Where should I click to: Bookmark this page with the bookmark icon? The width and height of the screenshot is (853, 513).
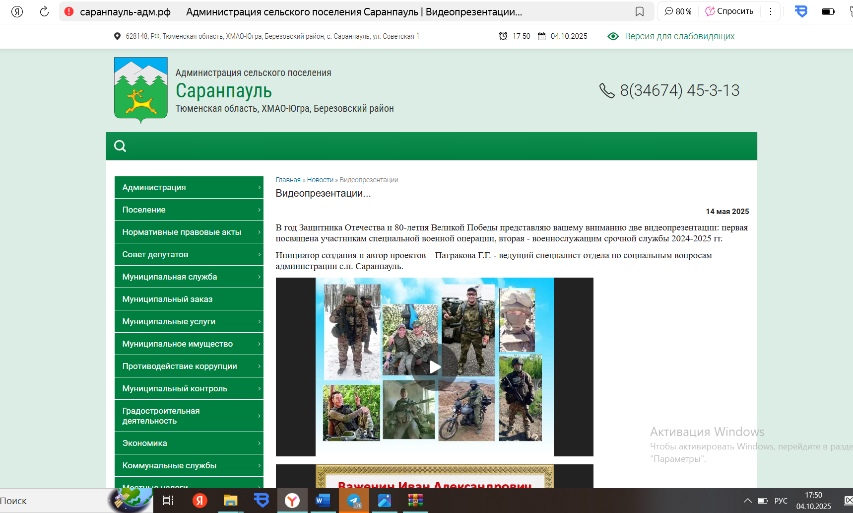tap(640, 11)
